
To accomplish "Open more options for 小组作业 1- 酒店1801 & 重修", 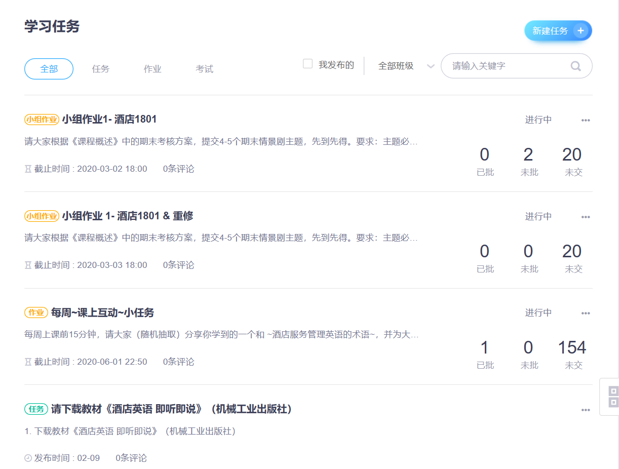I will [x=586, y=217].
